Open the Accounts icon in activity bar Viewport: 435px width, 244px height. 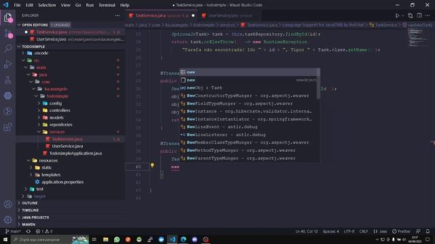click(7, 204)
